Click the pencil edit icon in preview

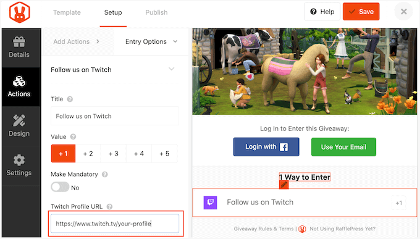tap(284, 185)
